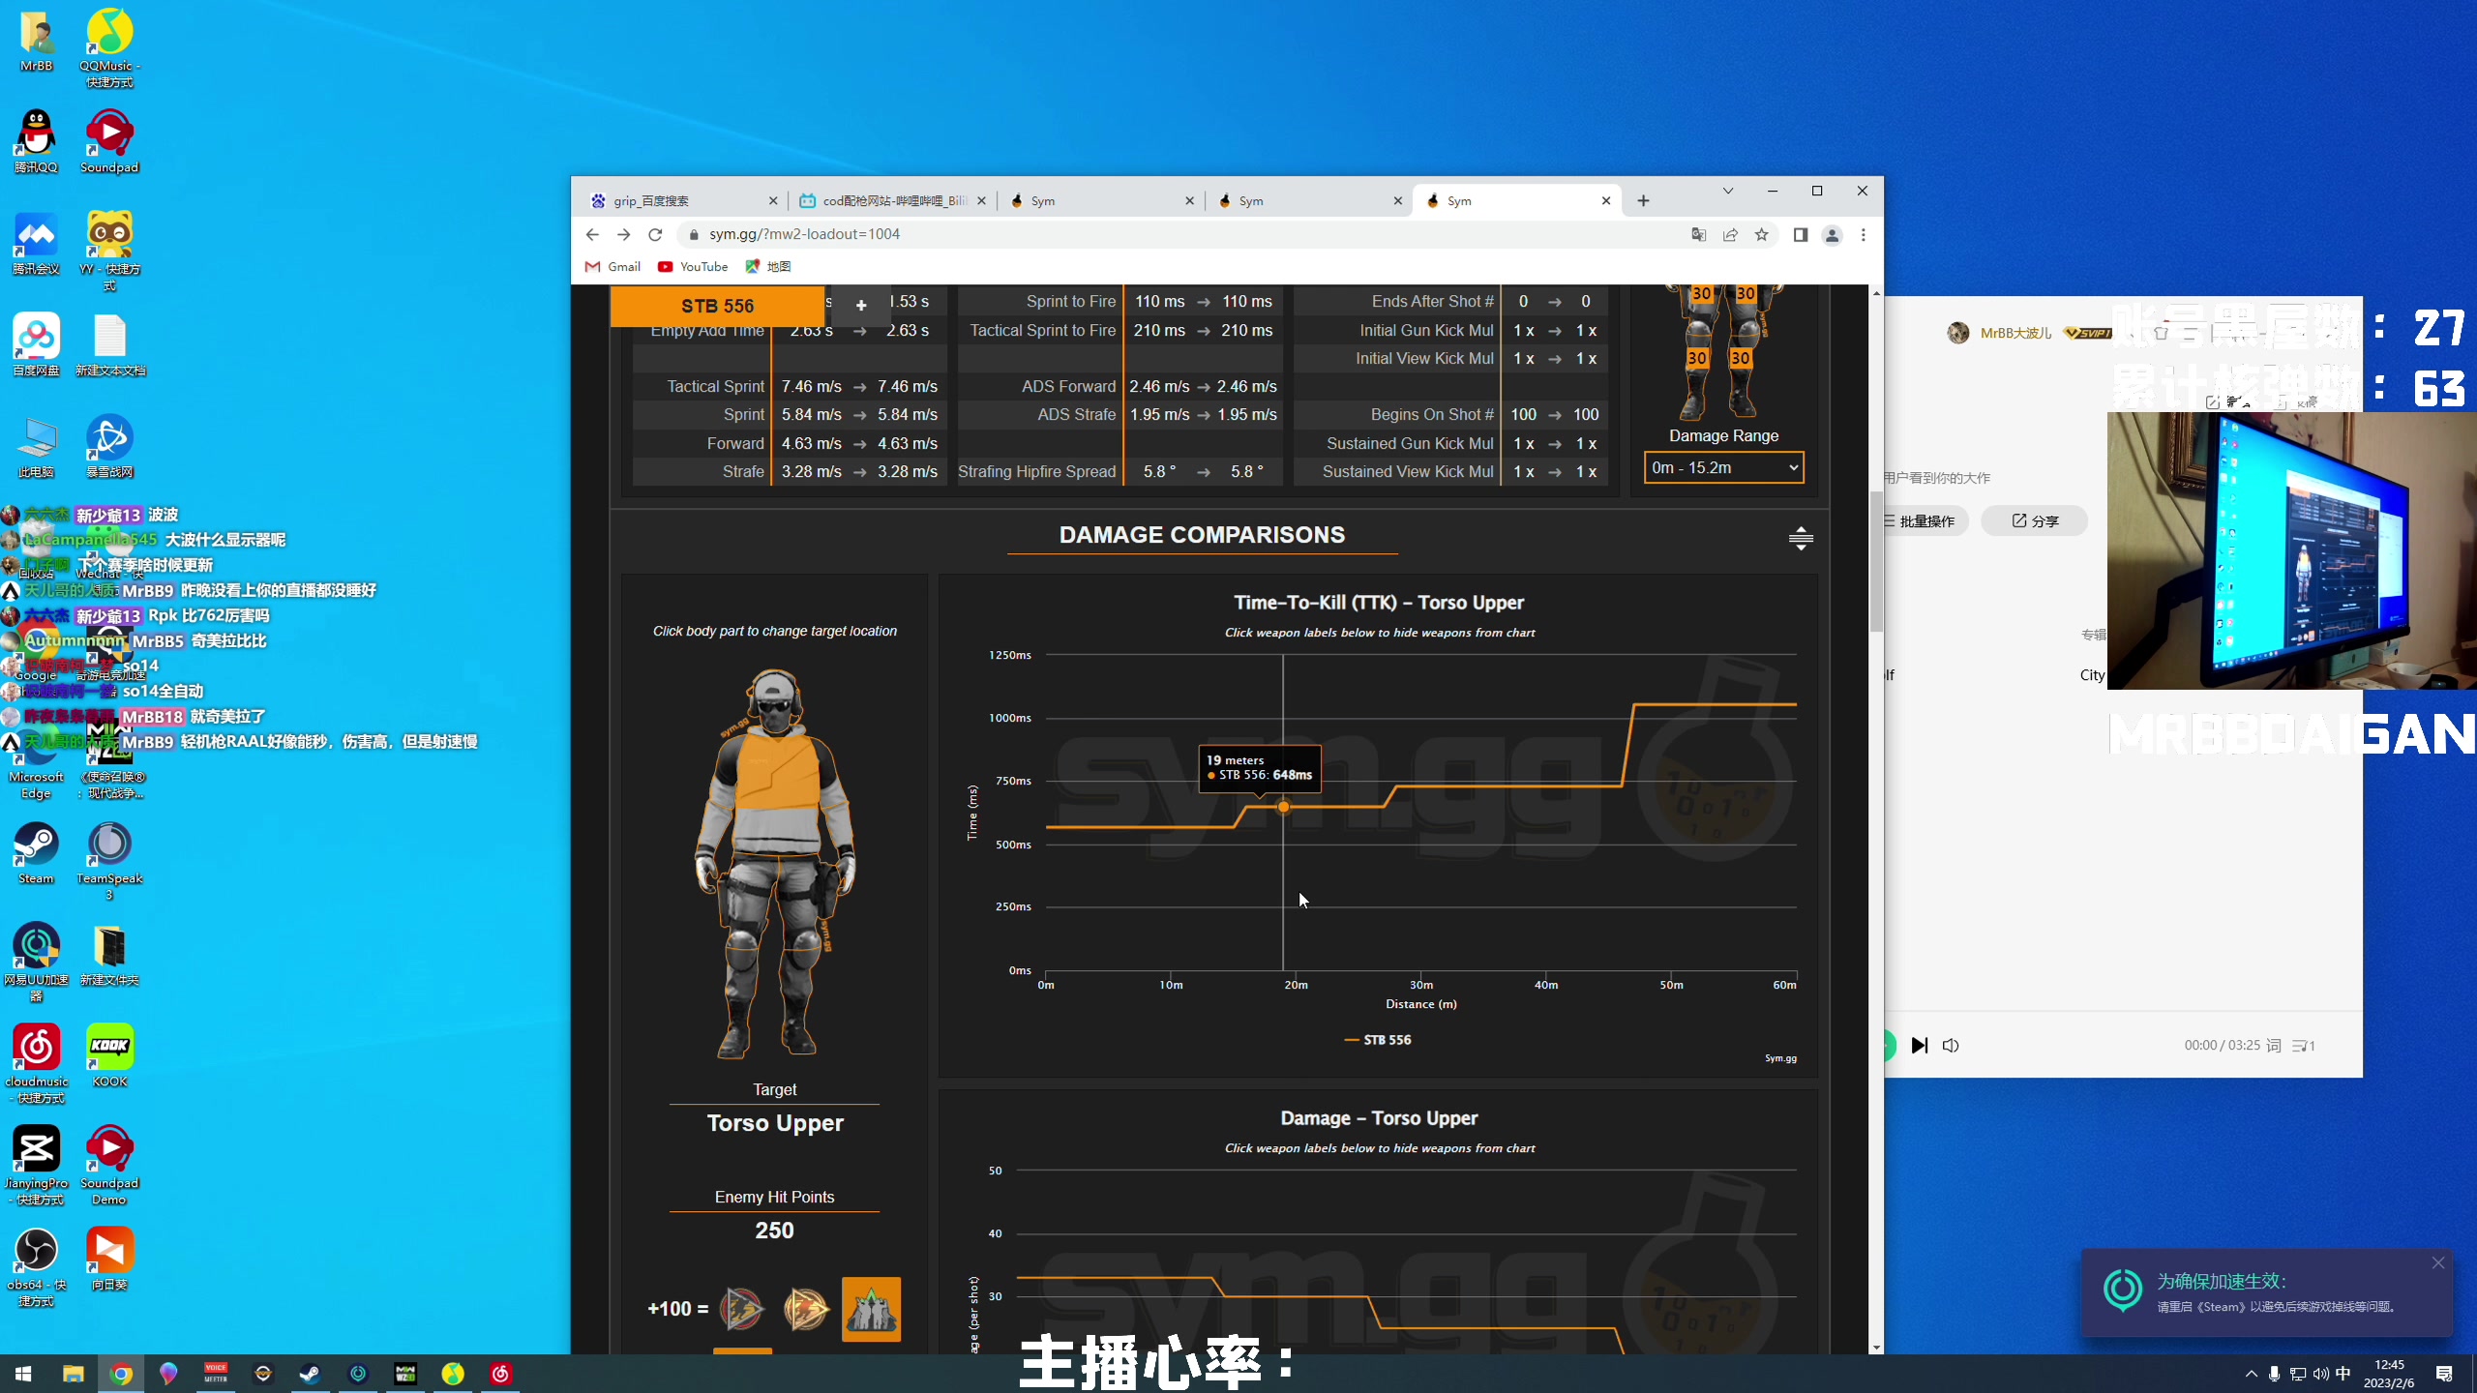
Task: Select the 百度网盘 desktop shortcut
Action: 36,344
